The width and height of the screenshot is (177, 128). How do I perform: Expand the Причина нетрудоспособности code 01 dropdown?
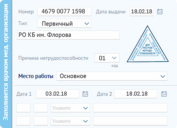coord(107,58)
